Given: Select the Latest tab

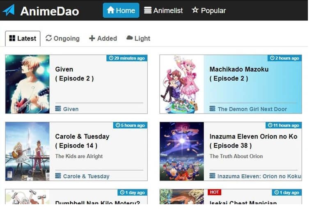Looking at the screenshot, I should pos(23,39).
